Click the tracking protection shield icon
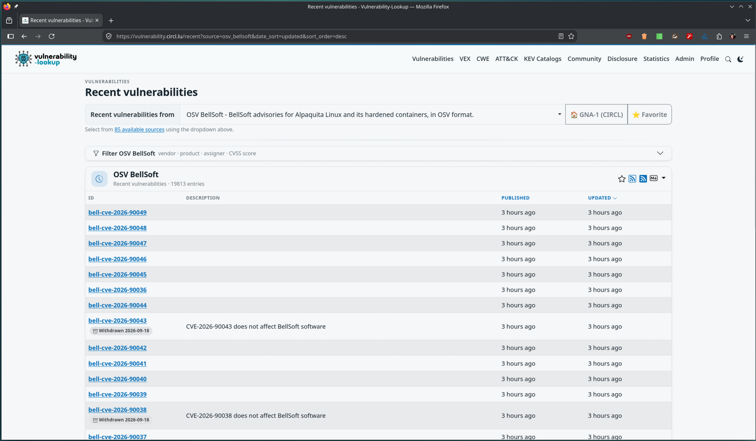The height and width of the screenshot is (441, 756). coord(109,36)
